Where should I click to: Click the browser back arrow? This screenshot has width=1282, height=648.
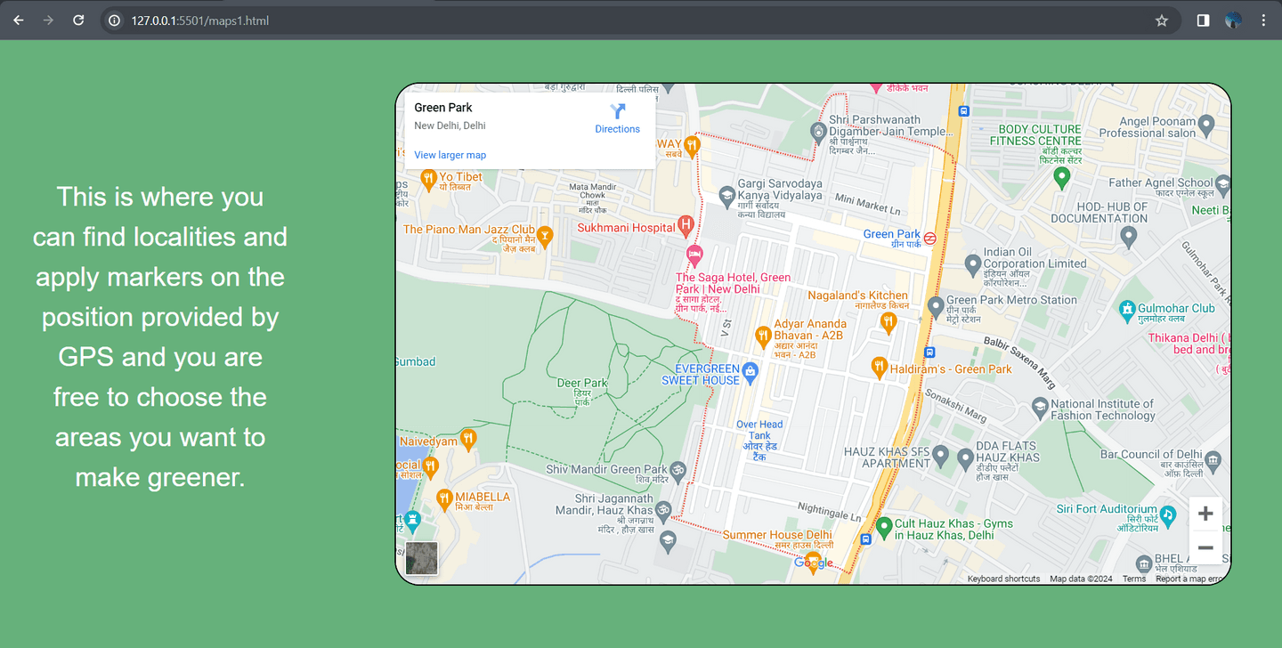point(19,20)
